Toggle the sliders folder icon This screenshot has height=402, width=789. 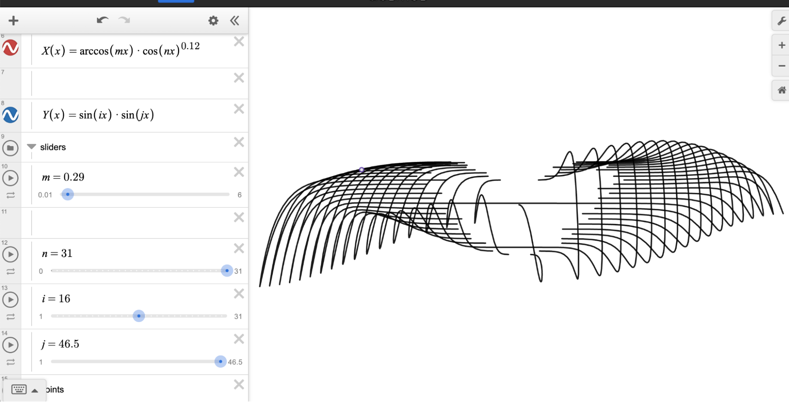click(11, 148)
